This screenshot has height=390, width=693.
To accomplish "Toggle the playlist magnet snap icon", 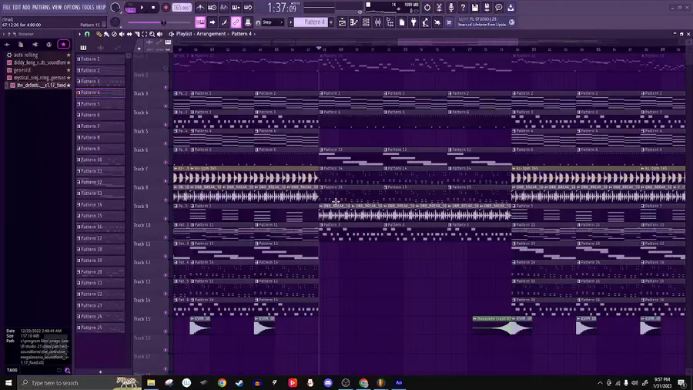I will pos(87,34).
